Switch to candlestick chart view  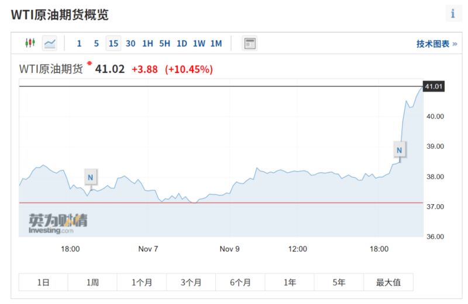30,43
